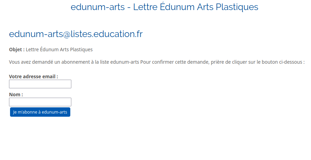Focus the Nom text field
311x160 pixels.
pyautogui.click(x=40, y=102)
